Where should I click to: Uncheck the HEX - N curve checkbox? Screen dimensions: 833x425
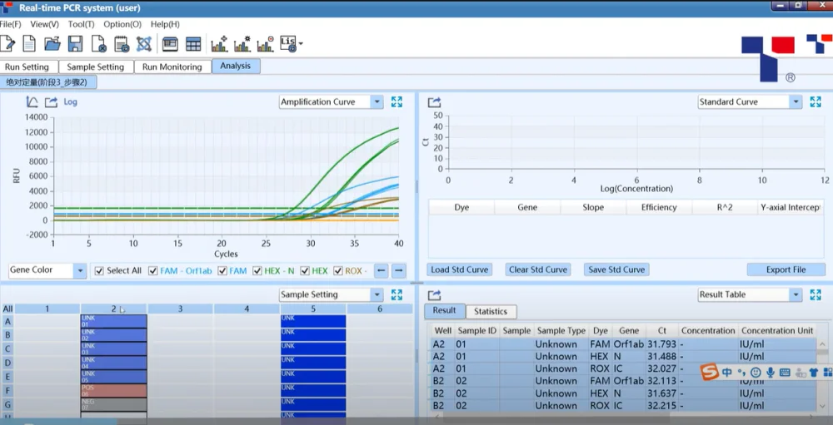coord(257,270)
